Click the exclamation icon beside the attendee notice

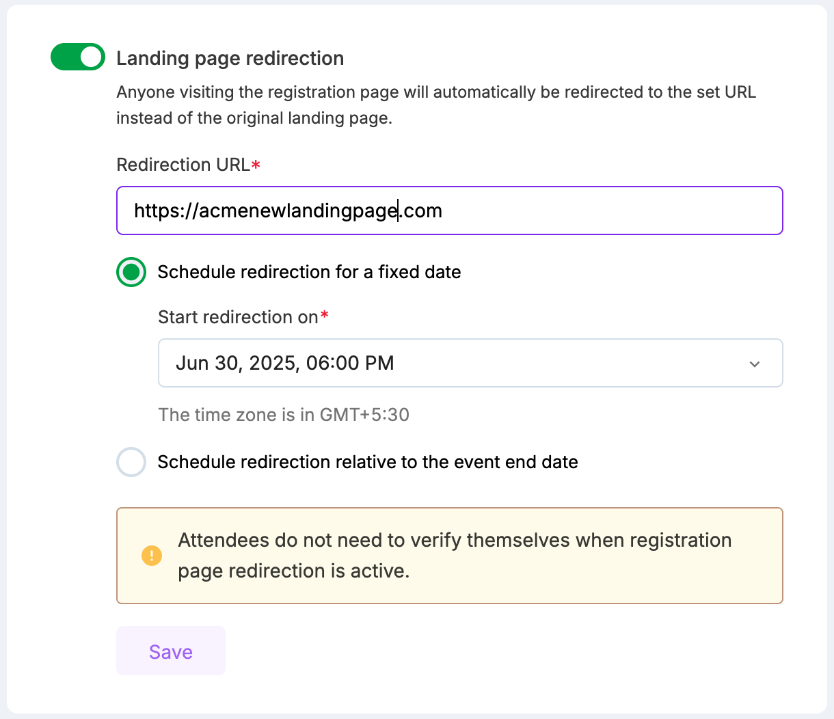(151, 556)
